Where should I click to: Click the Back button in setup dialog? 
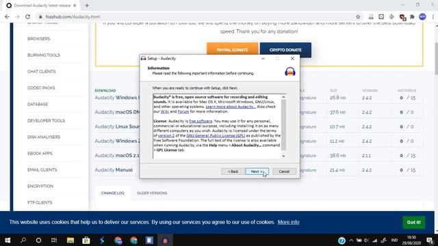[233, 172]
